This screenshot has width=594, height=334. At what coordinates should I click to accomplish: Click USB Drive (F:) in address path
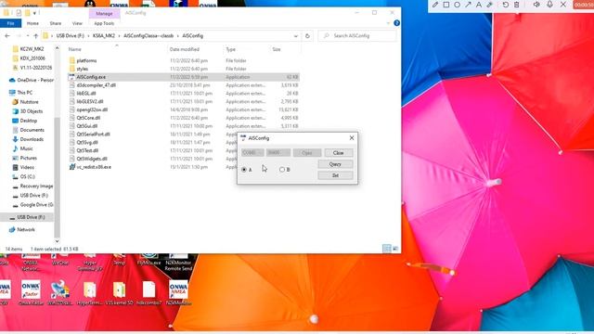pyautogui.click(x=71, y=35)
